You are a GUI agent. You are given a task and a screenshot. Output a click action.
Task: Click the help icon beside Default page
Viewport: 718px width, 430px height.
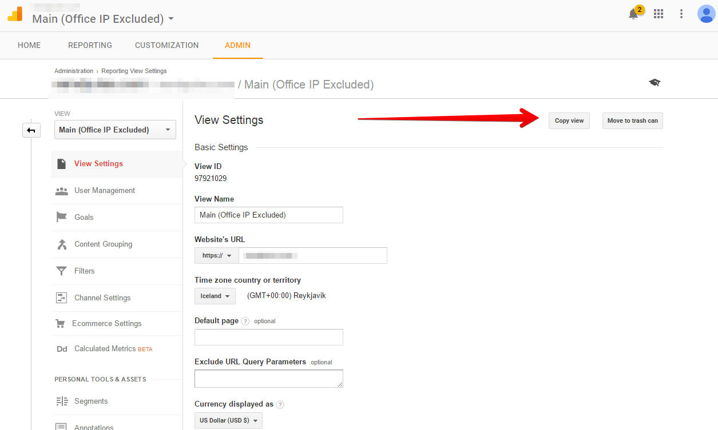pos(245,321)
